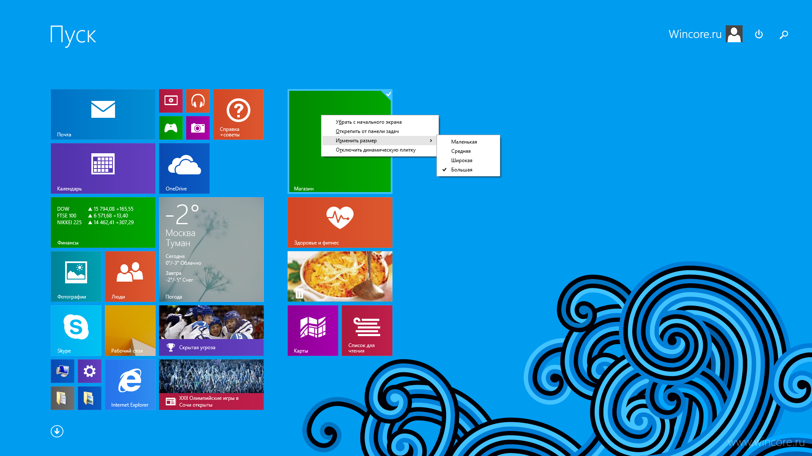Select the checked Большая size option

[468, 170]
